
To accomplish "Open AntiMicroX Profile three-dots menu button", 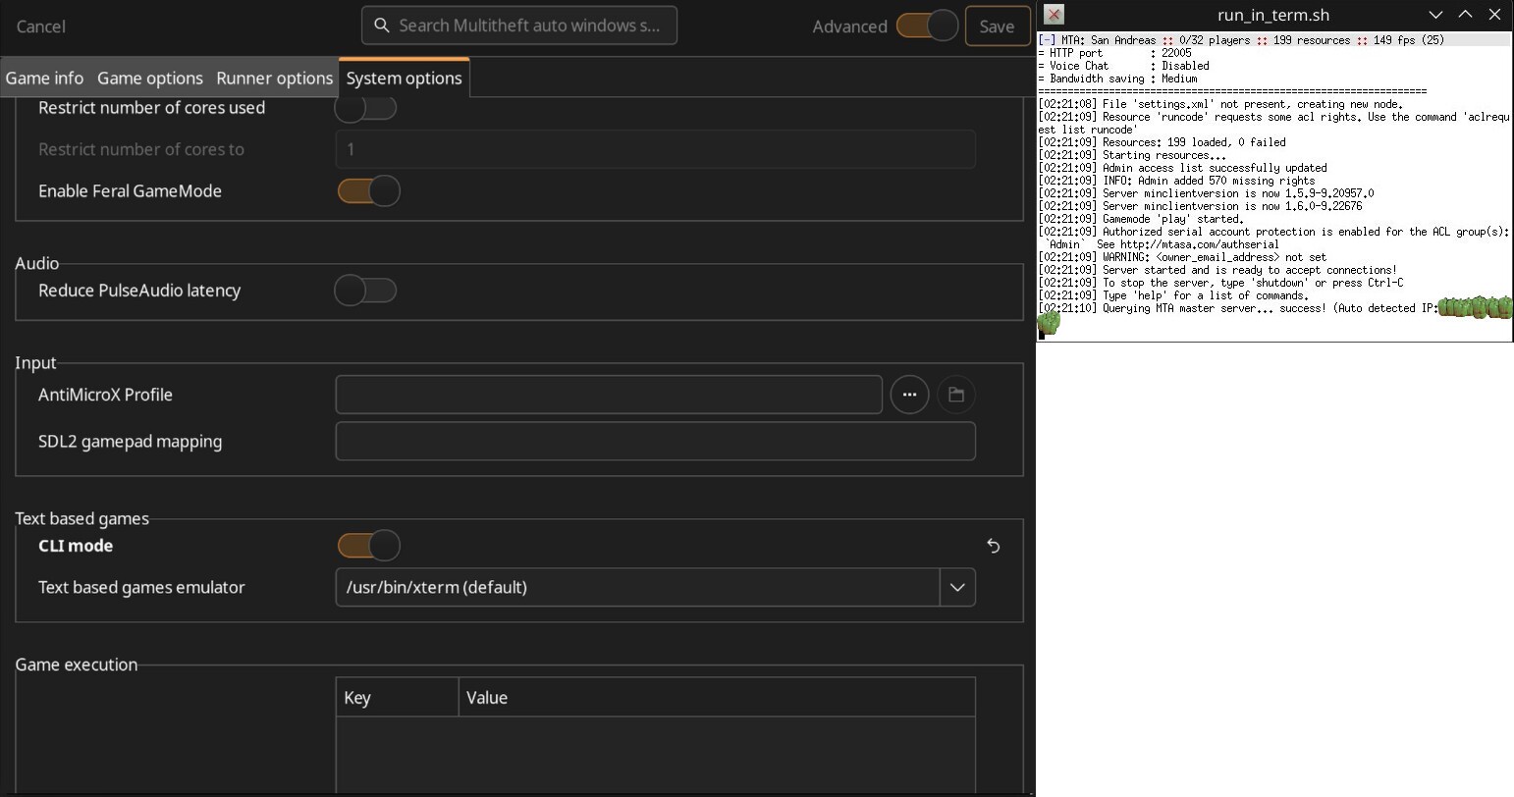I will [909, 395].
